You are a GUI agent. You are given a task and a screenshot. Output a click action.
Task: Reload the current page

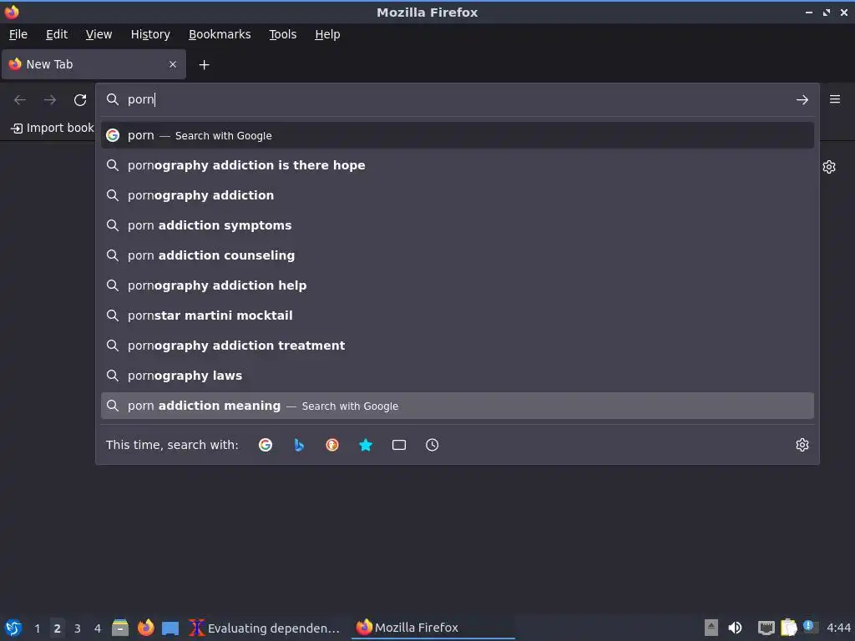coord(80,100)
